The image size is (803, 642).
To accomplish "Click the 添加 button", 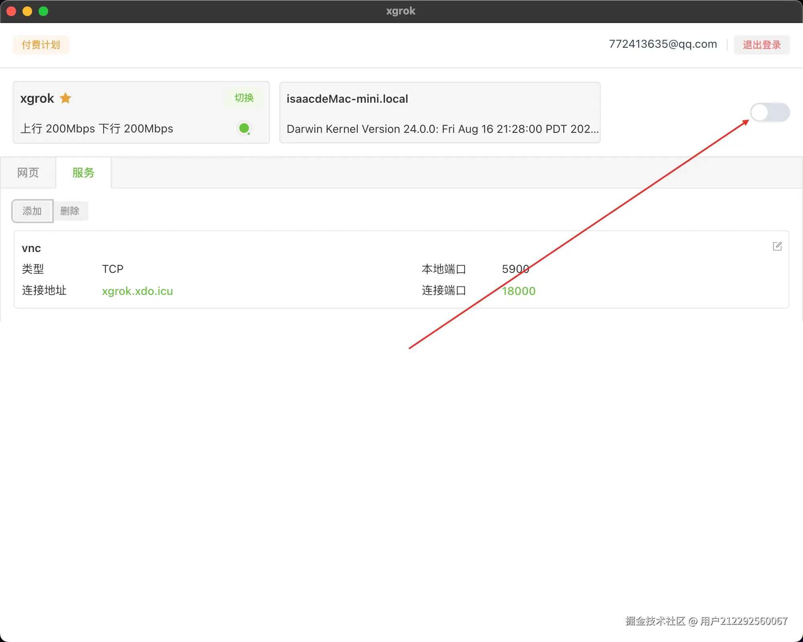I will click(x=32, y=211).
